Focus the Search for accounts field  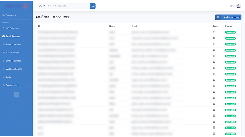[x=68, y=6]
